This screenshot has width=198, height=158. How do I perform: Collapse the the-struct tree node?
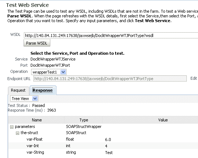17,133
